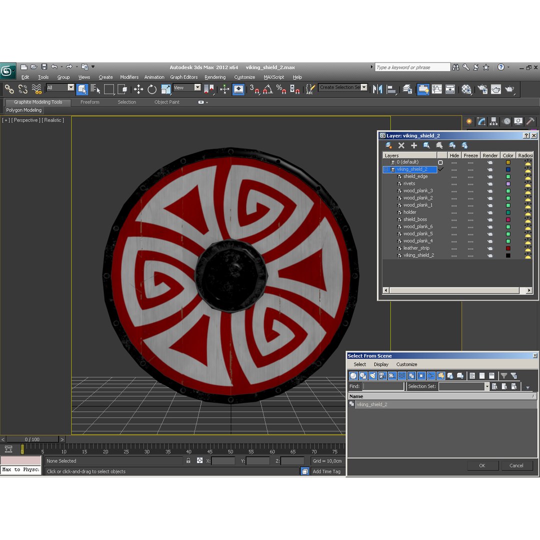The width and height of the screenshot is (540, 540).
Task: Activate the Select Object tool
Action: (x=82, y=89)
